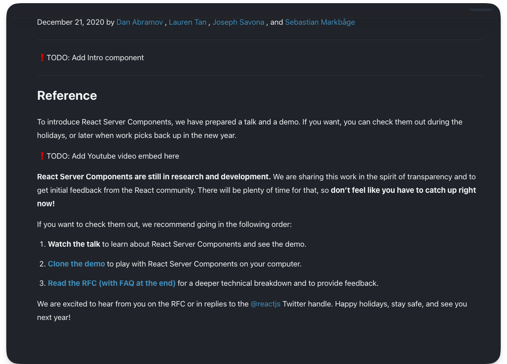Viewport: 507px width, 364px height.
Task: Click the red exclamation icon before Intro TODO
Action: pyautogui.click(x=42, y=58)
